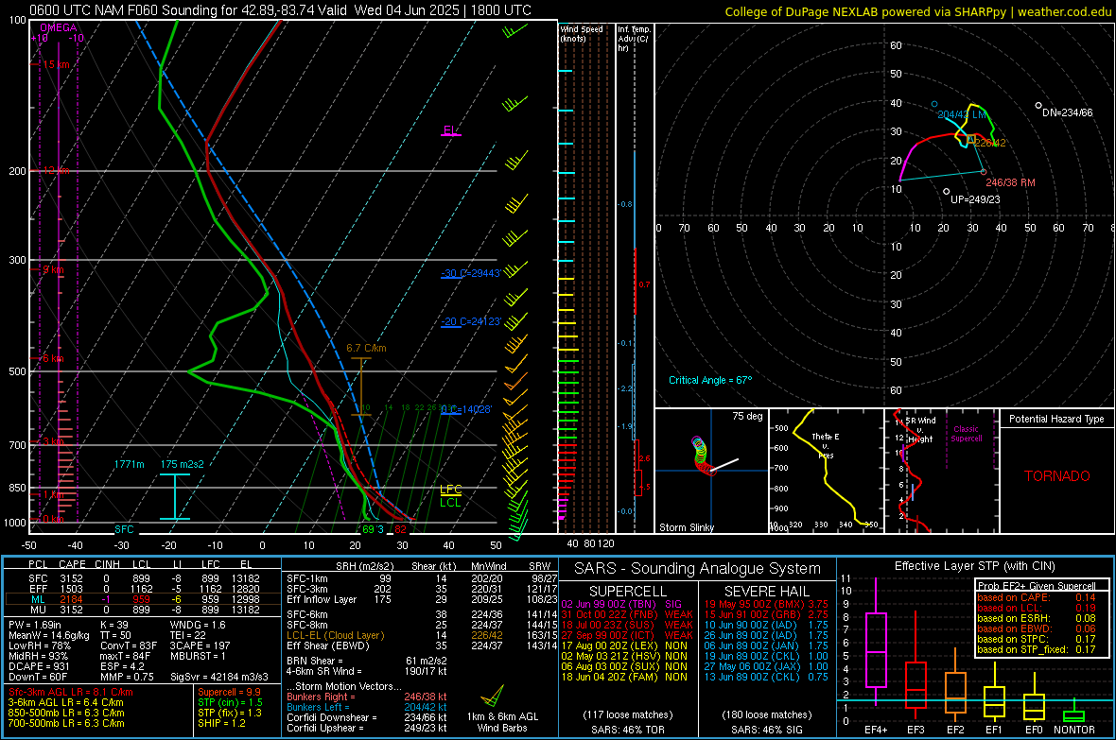Click the Sfc-3km AGL LR = 8.1 C/km text

pyautogui.click(x=71, y=692)
